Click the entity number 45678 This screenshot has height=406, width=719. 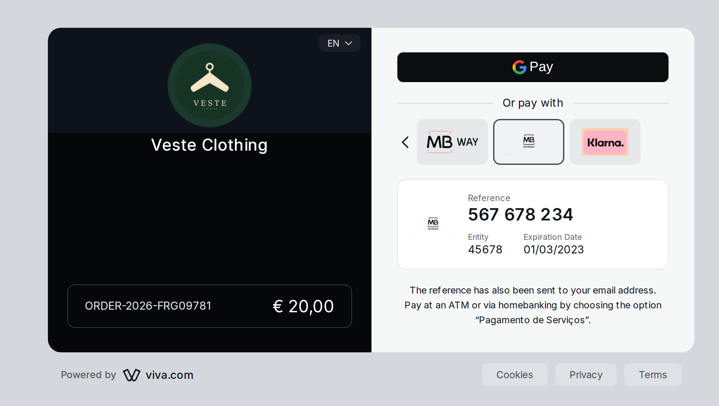[485, 250]
